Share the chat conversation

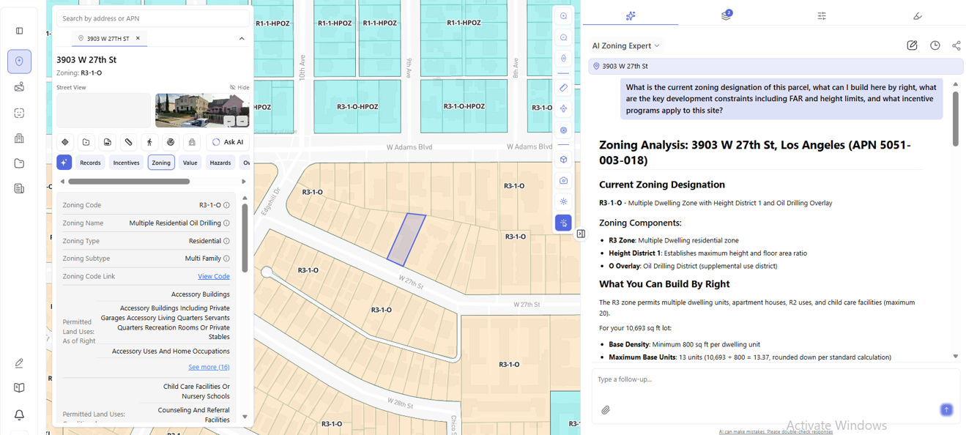coord(956,45)
